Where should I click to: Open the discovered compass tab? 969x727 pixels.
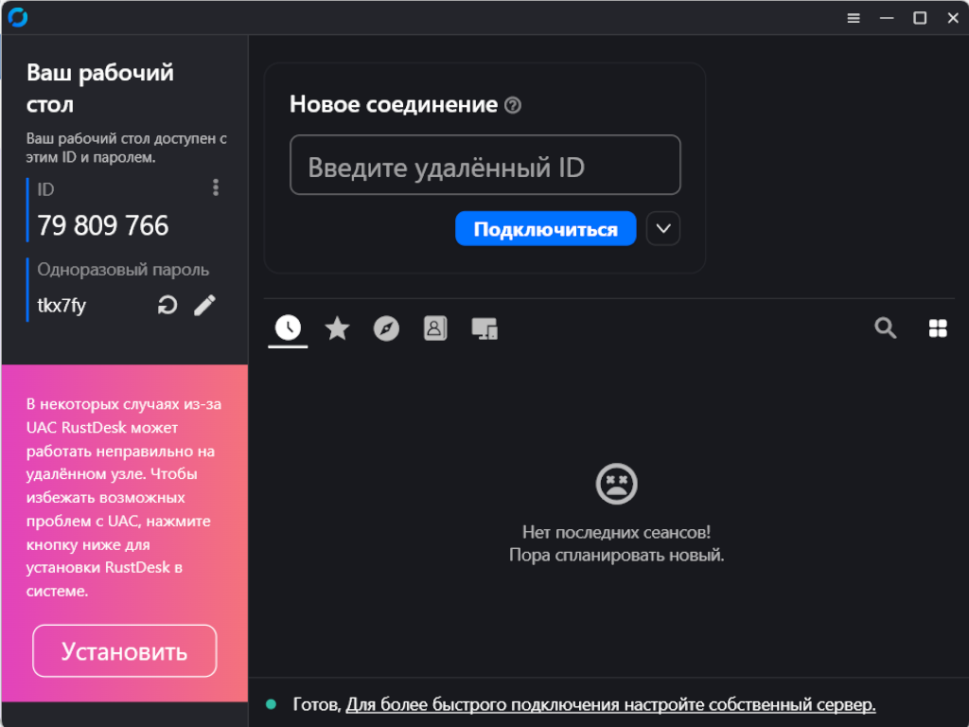[386, 328]
